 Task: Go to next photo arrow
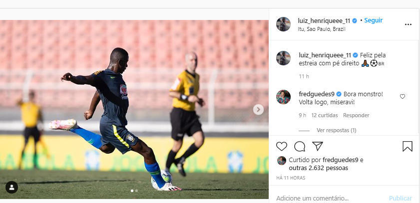[x=258, y=109]
